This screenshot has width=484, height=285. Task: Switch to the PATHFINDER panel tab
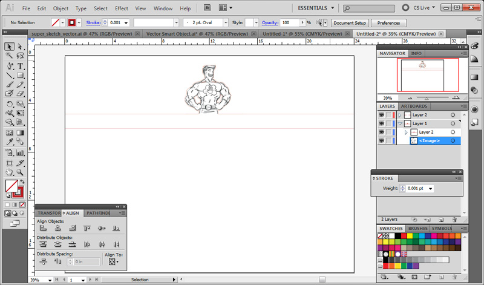[98, 213]
